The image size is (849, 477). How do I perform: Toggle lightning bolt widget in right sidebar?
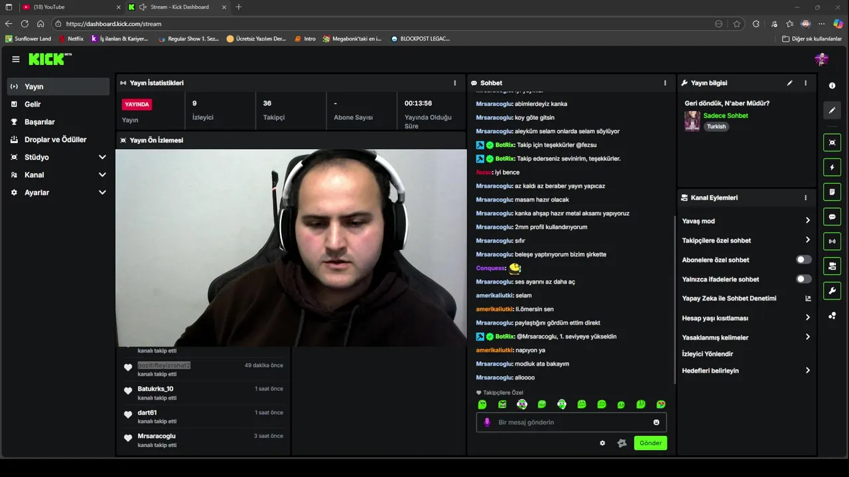[x=832, y=167]
